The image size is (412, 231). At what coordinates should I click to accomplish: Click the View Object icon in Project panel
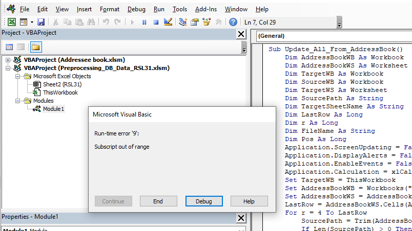(x=21, y=47)
